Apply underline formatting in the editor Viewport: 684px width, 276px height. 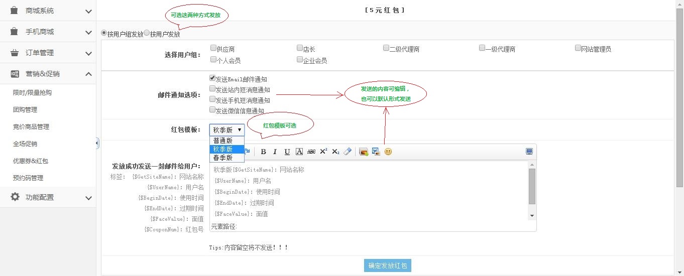(287, 152)
